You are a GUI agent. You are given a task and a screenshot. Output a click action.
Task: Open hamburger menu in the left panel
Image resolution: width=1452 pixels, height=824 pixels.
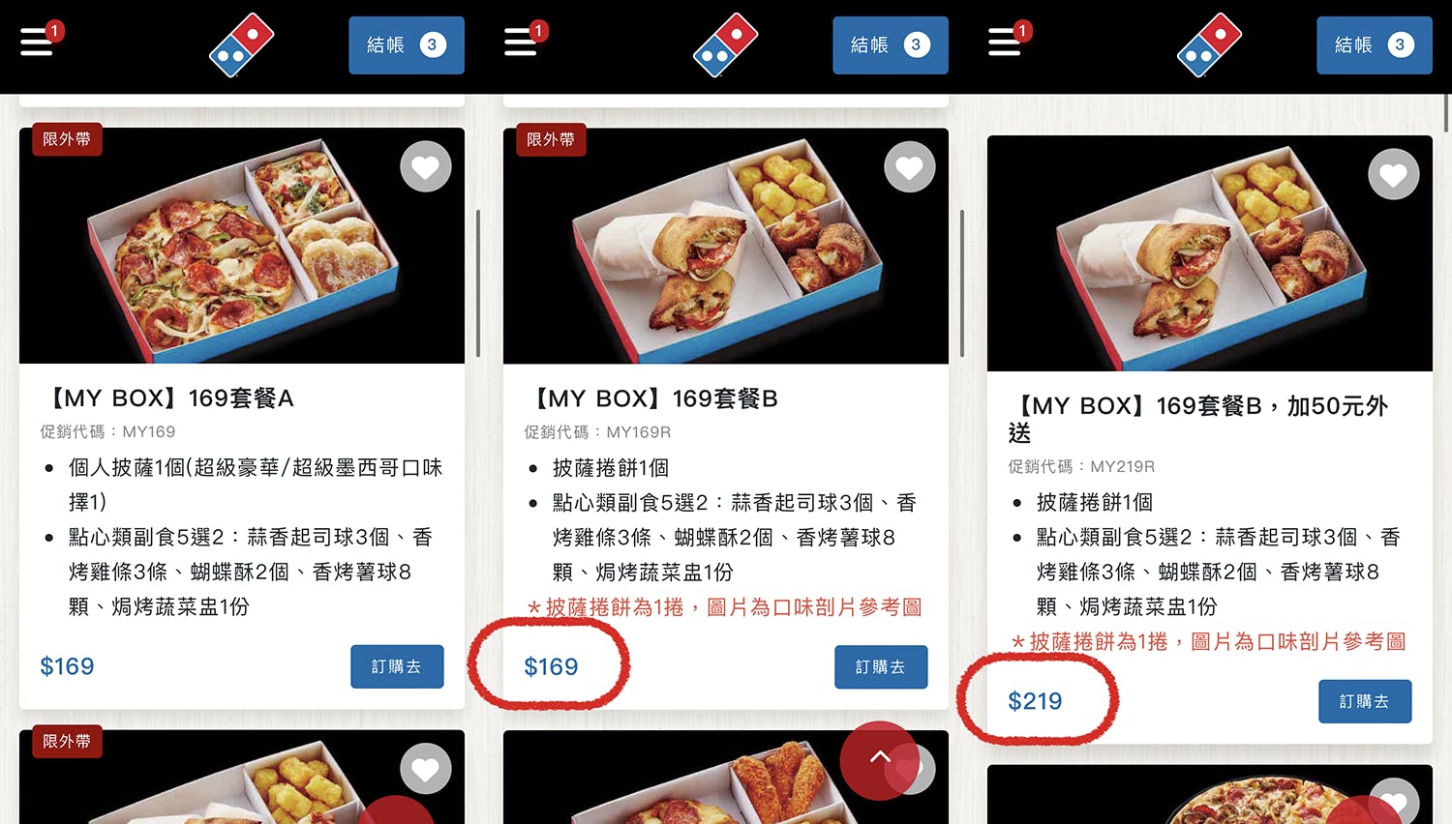pos(37,43)
